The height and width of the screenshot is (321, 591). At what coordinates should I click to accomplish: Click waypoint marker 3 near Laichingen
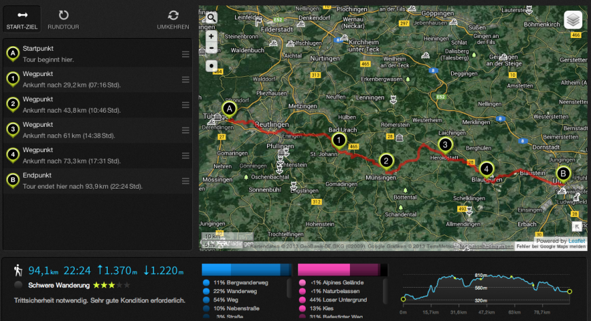click(x=445, y=145)
